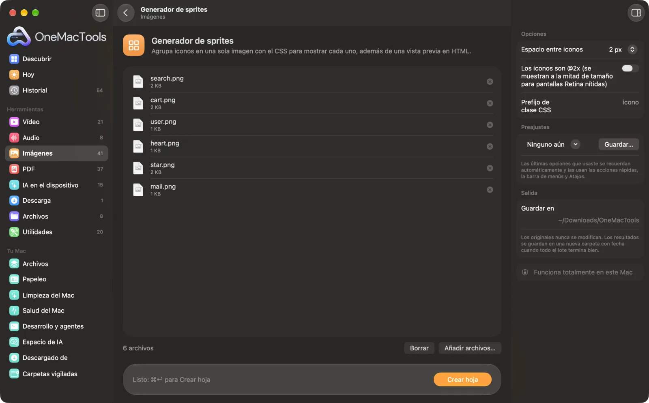Viewport: 649px width, 403px height.
Task: Click the '6 archivos' count text
Action: tap(138, 348)
